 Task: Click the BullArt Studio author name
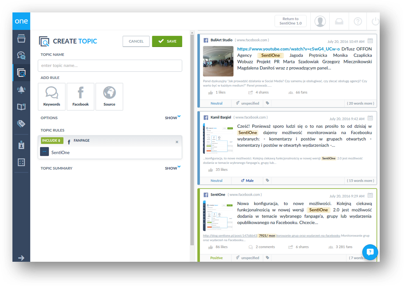pos(222,40)
